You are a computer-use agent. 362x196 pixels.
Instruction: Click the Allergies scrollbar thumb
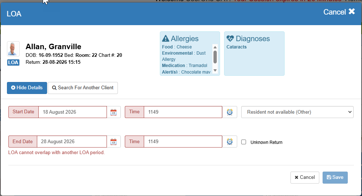coord(215,57)
